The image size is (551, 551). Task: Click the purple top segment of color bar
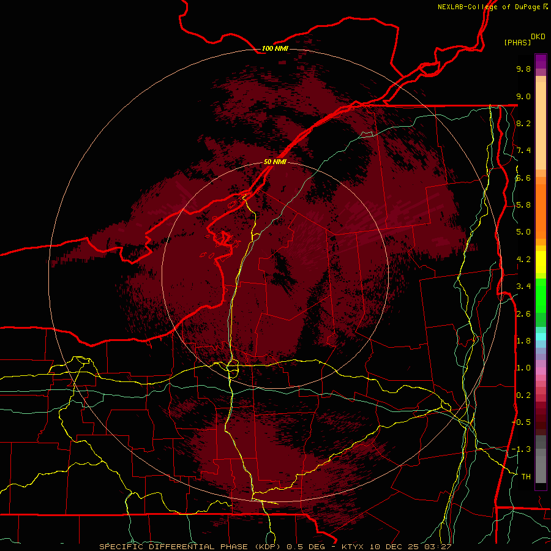(x=541, y=61)
